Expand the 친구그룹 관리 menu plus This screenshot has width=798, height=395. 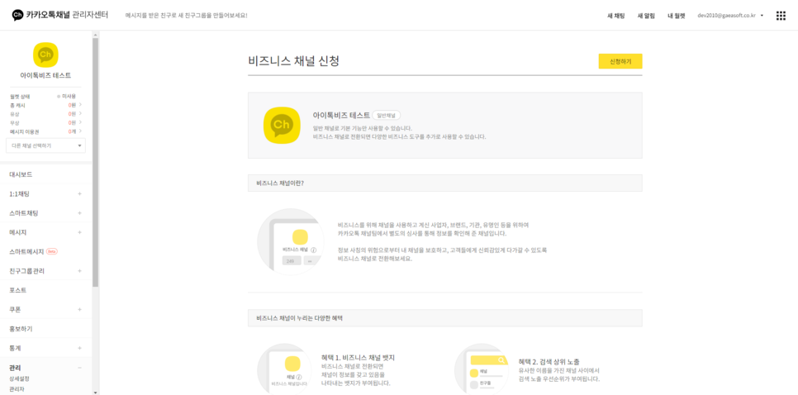[79, 271]
